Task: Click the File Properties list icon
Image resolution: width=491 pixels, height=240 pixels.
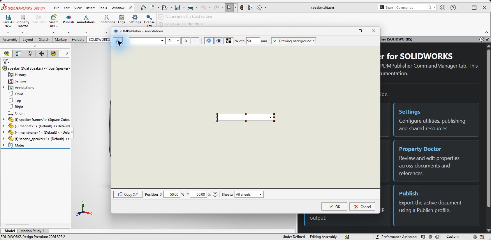Action: pos(251,8)
